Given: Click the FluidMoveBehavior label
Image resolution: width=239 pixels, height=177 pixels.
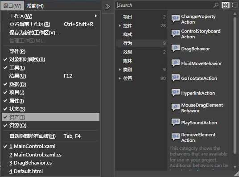Looking at the screenshot, I should 202,63.
